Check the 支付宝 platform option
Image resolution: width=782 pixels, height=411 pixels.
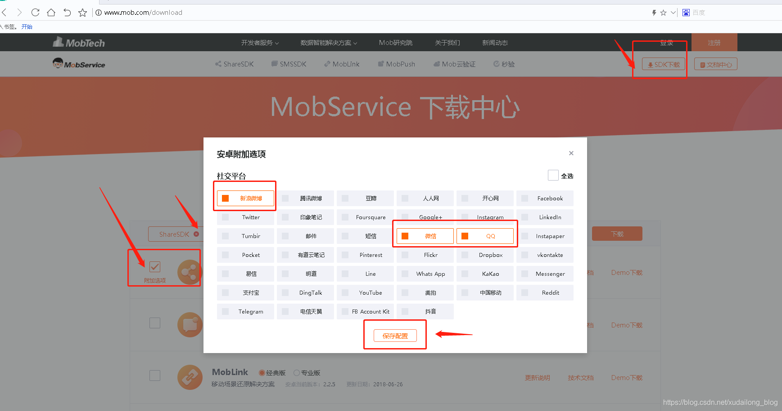pos(245,292)
